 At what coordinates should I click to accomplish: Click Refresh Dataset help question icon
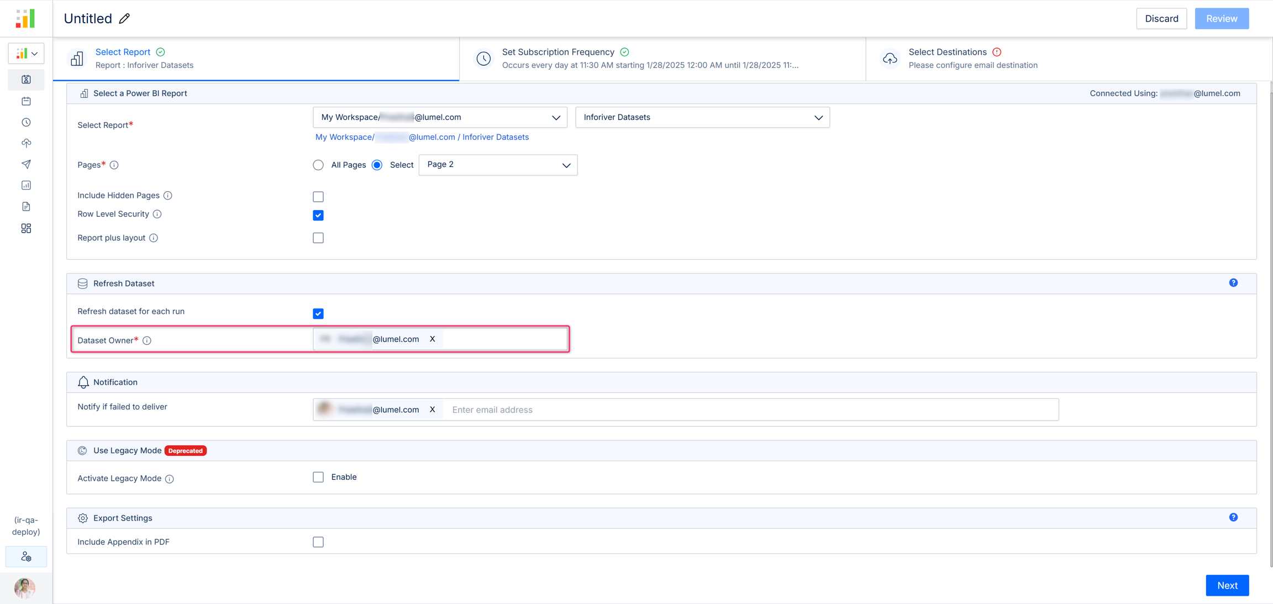(x=1233, y=283)
